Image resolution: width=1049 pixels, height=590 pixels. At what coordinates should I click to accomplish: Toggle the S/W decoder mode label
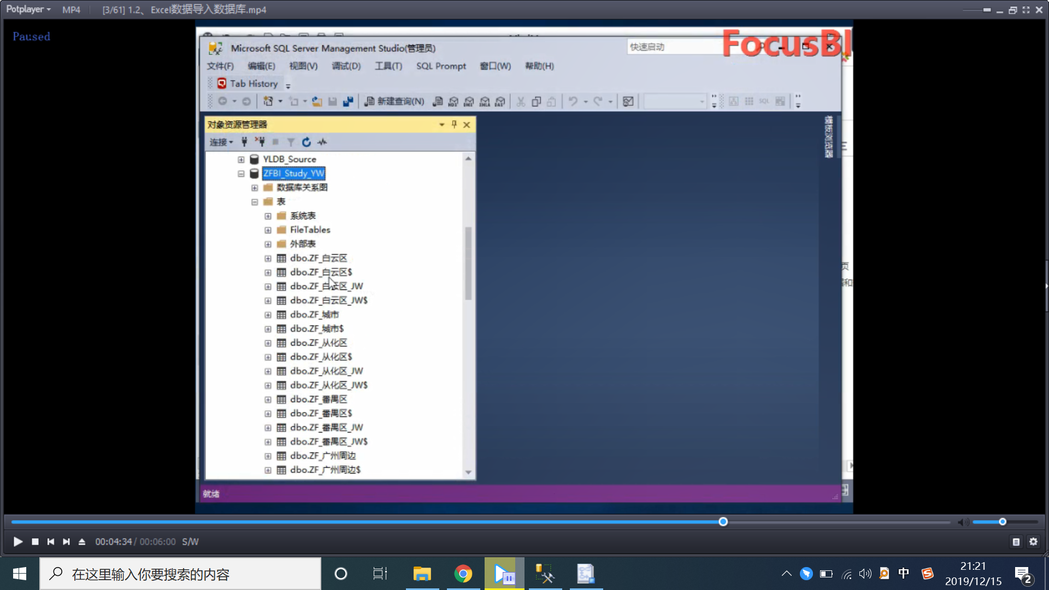pyautogui.click(x=190, y=541)
